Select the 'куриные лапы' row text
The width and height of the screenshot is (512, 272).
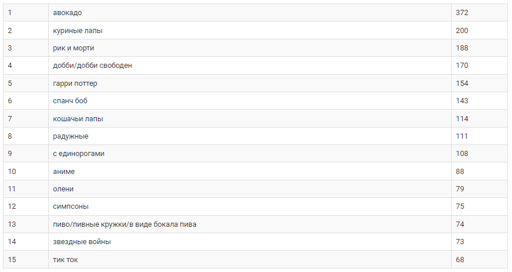click(78, 31)
